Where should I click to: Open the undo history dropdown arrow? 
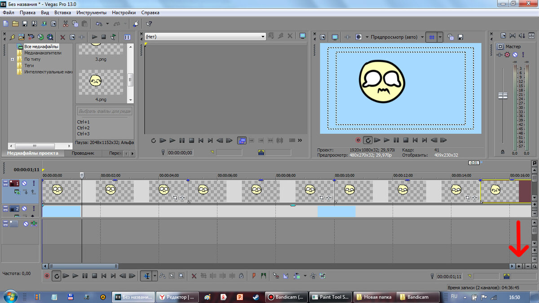point(107,23)
